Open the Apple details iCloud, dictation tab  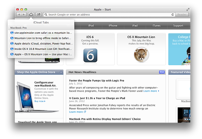pos(41,43)
